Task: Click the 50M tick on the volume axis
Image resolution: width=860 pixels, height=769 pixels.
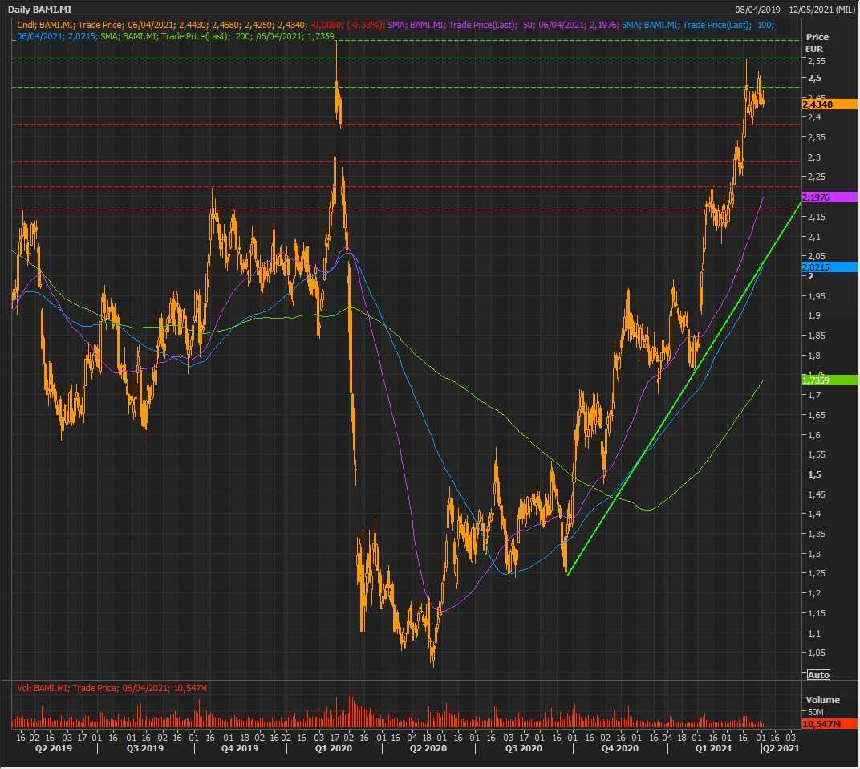Action: tap(816, 712)
